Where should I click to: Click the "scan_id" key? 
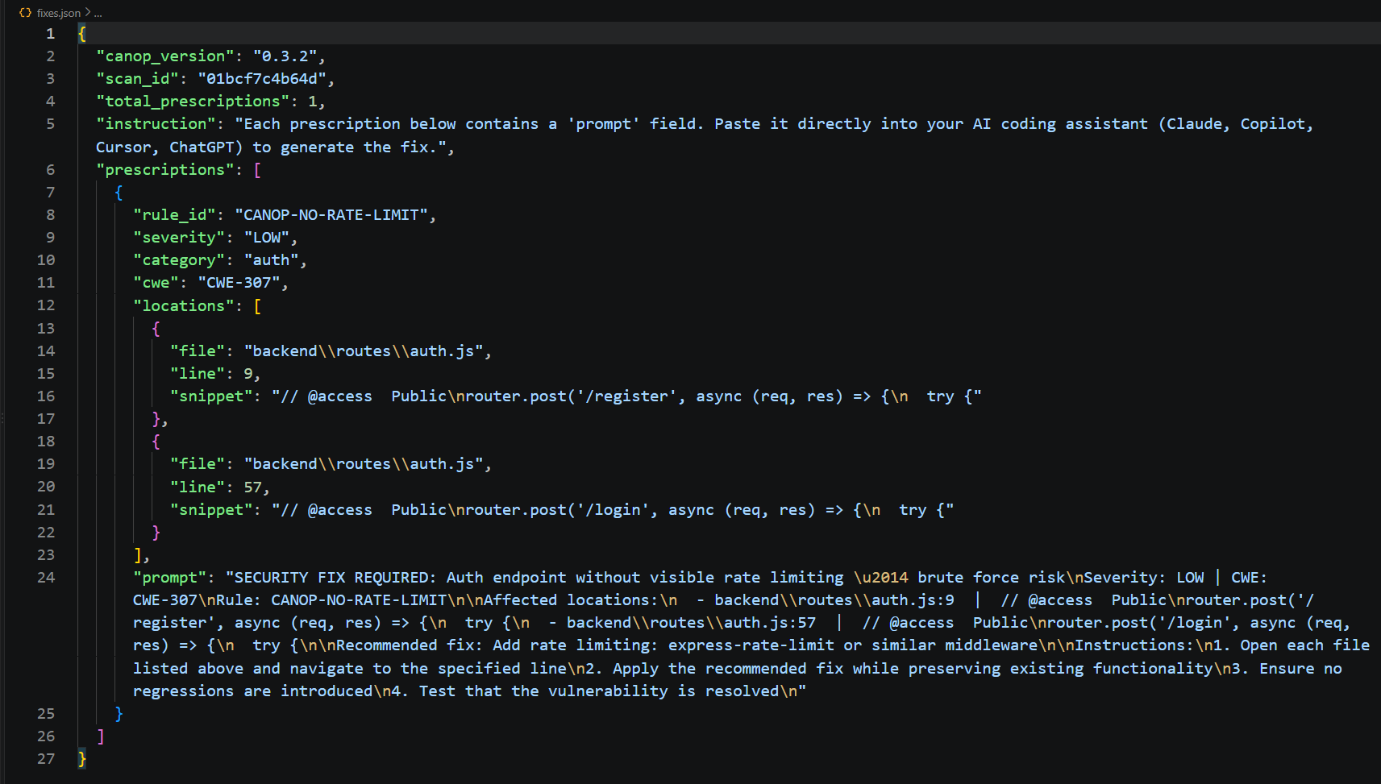pos(137,79)
